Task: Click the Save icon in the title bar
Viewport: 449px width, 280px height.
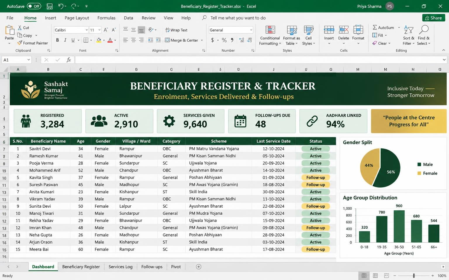Action: 50,6
